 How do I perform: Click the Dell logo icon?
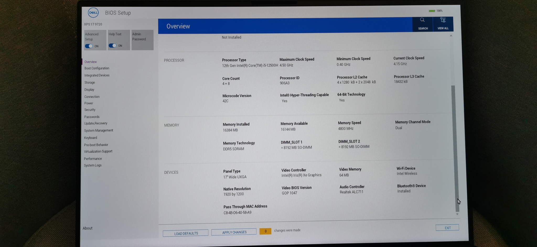click(x=93, y=13)
